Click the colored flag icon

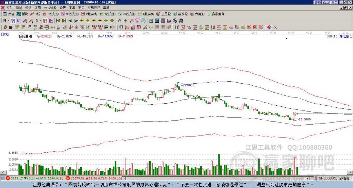tap(51, 21)
